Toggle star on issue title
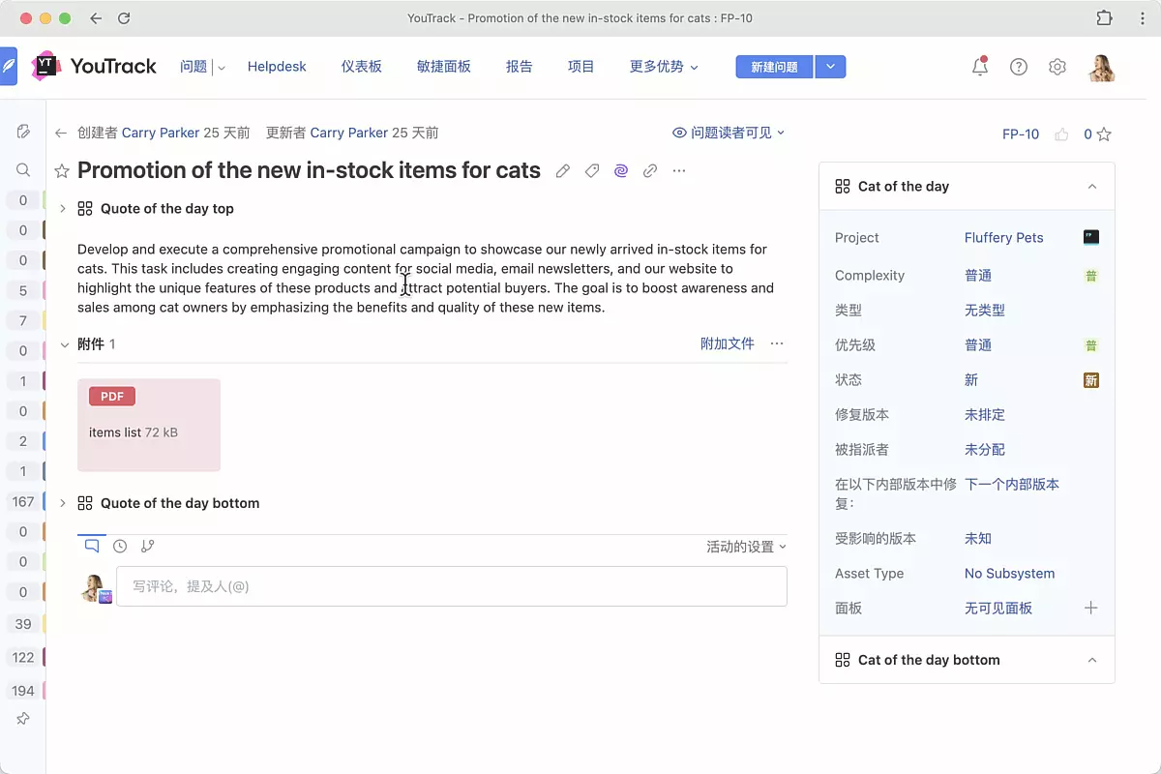Viewport: 1161px width, 774px height. [x=62, y=171]
